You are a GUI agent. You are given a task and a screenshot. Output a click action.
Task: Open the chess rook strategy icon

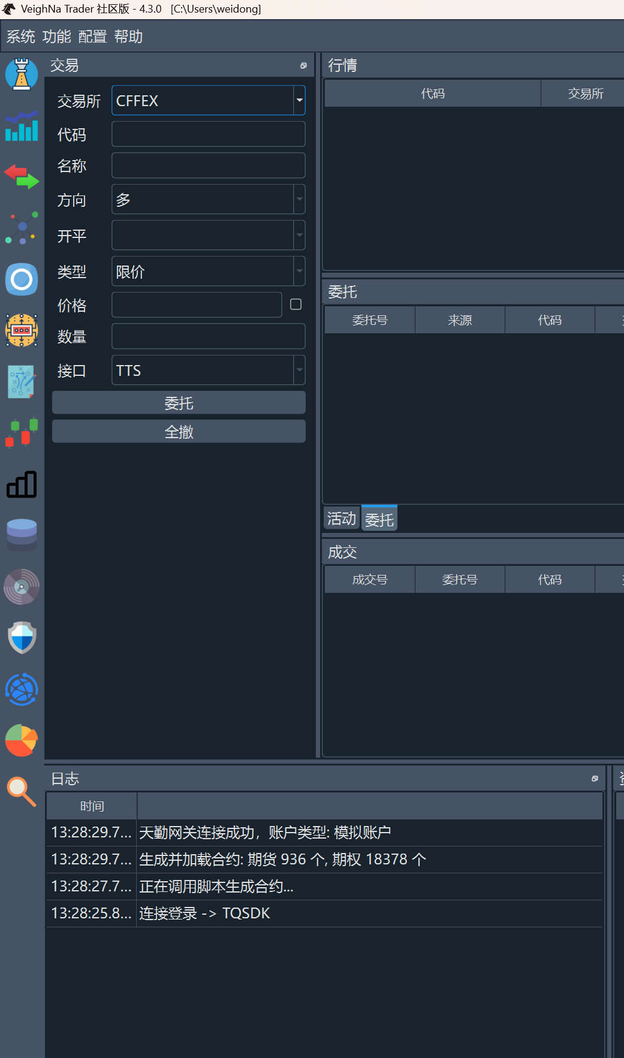(x=22, y=74)
